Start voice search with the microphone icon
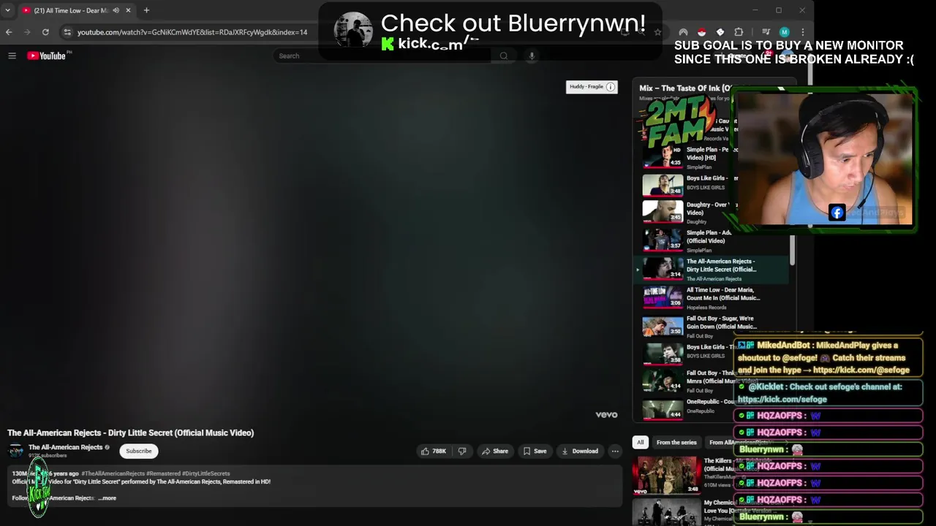Viewport: 936px width, 526px height. (532, 56)
